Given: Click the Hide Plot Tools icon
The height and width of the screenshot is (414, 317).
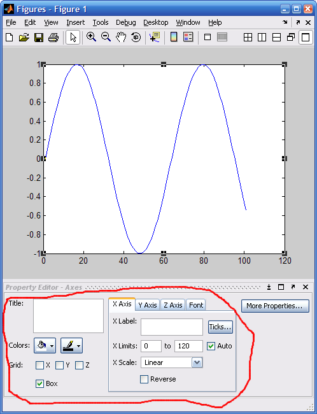Looking at the screenshot, I should click(x=208, y=37).
